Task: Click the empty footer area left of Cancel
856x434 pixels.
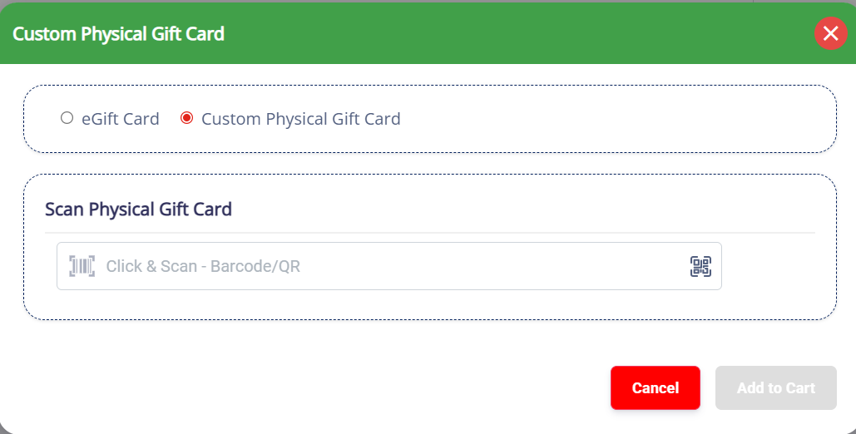Action: (316, 388)
